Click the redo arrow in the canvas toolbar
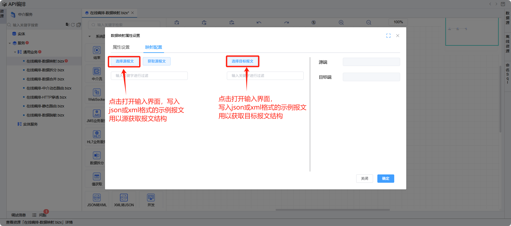This screenshot has width=511, height=226. pyautogui.click(x=286, y=22)
